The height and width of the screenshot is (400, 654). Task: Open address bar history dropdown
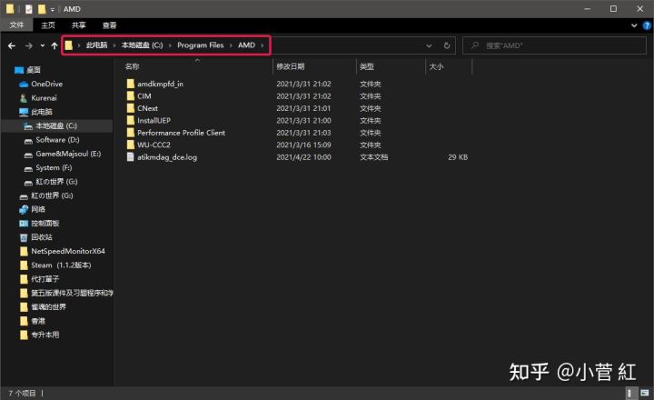click(x=429, y=45)
